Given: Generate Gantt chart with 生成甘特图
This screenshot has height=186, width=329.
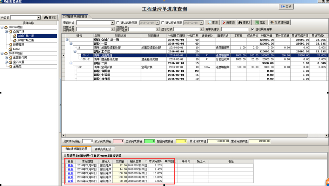Looking at the screenshot, I should 280,23.
